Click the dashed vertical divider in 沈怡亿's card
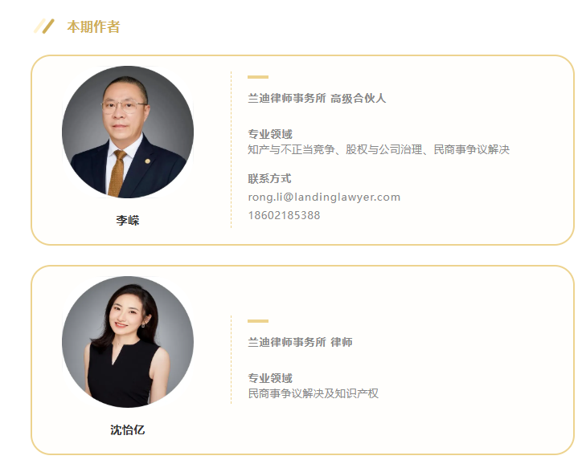The image size is (582, 464). point(231,360)
